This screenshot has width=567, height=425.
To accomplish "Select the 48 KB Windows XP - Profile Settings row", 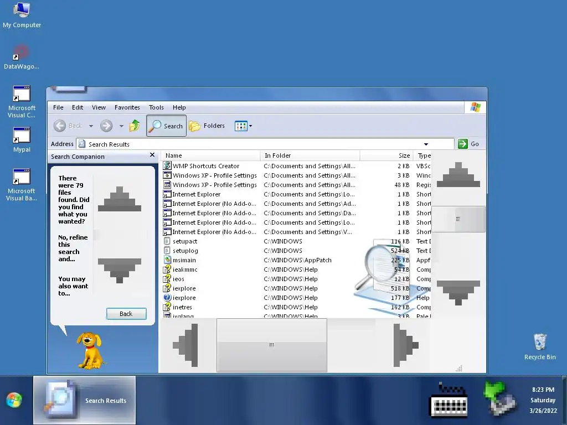I will click(x=296, y=185).
